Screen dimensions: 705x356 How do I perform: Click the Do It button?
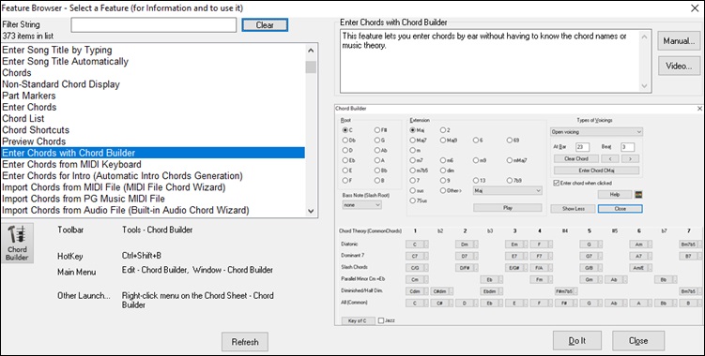(576, 341)
